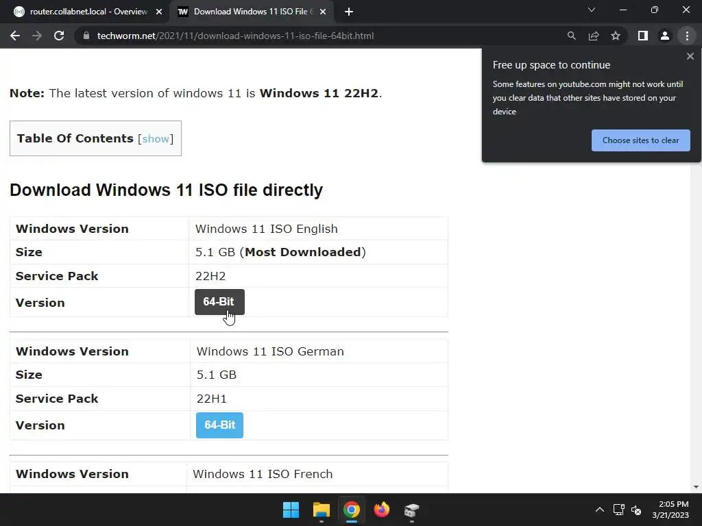
Task: Show hidden system tray icons
Action: [599, 510]
